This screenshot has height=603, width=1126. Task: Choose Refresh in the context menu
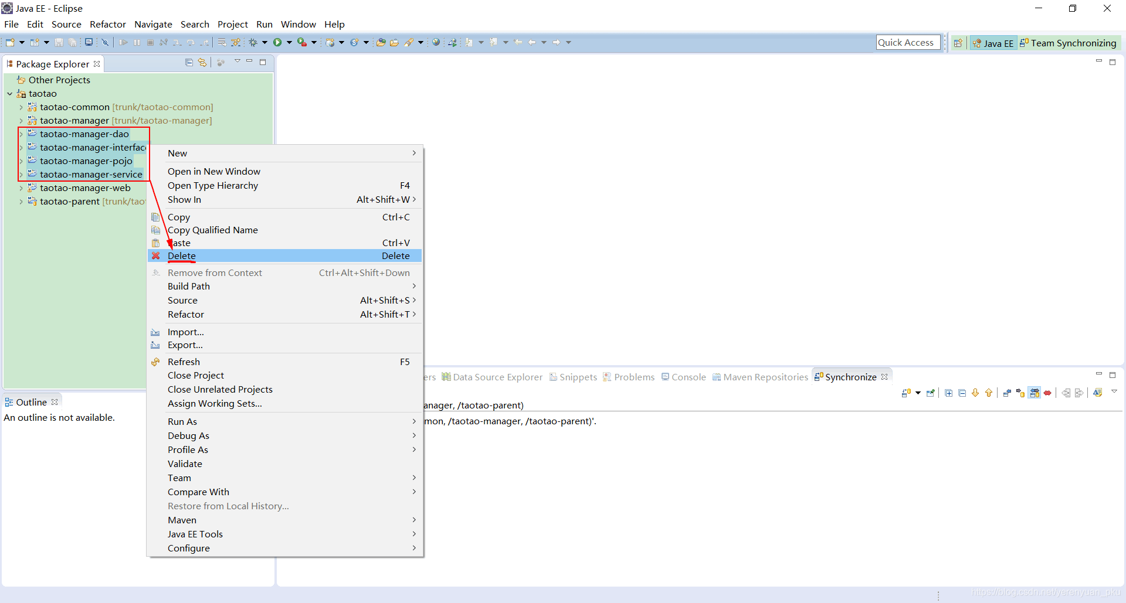point(285,362)
